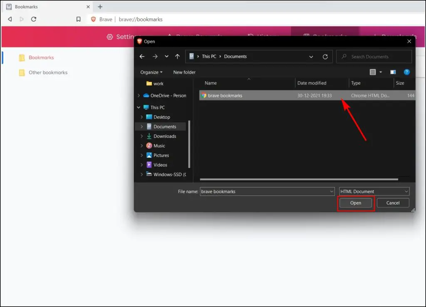The height and width of the screenshot is (307, 426).
Task: Expand the Music tree node
Action: pos(141,146)
